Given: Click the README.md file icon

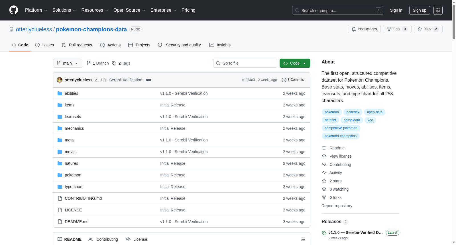Looking at the screenshot, I should click(x=60, y=222).
